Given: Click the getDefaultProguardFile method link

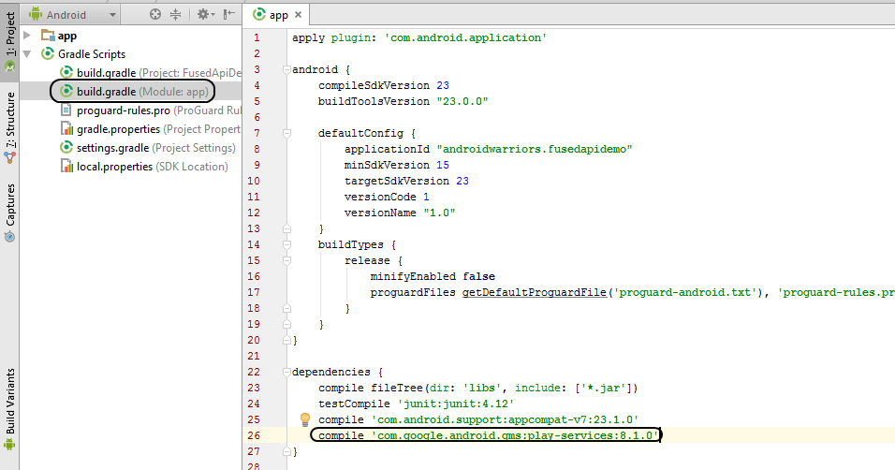Looking at the screenshot, I should pyautogui.click(x=535, y=292).
